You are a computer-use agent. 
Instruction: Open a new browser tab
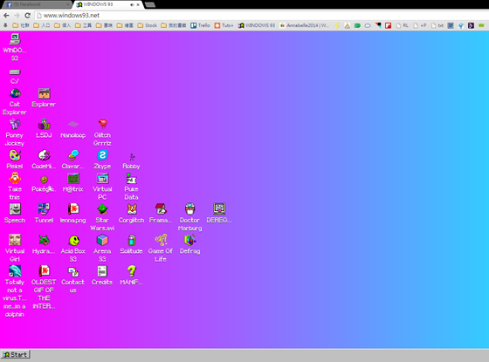[x=150, y=4]
